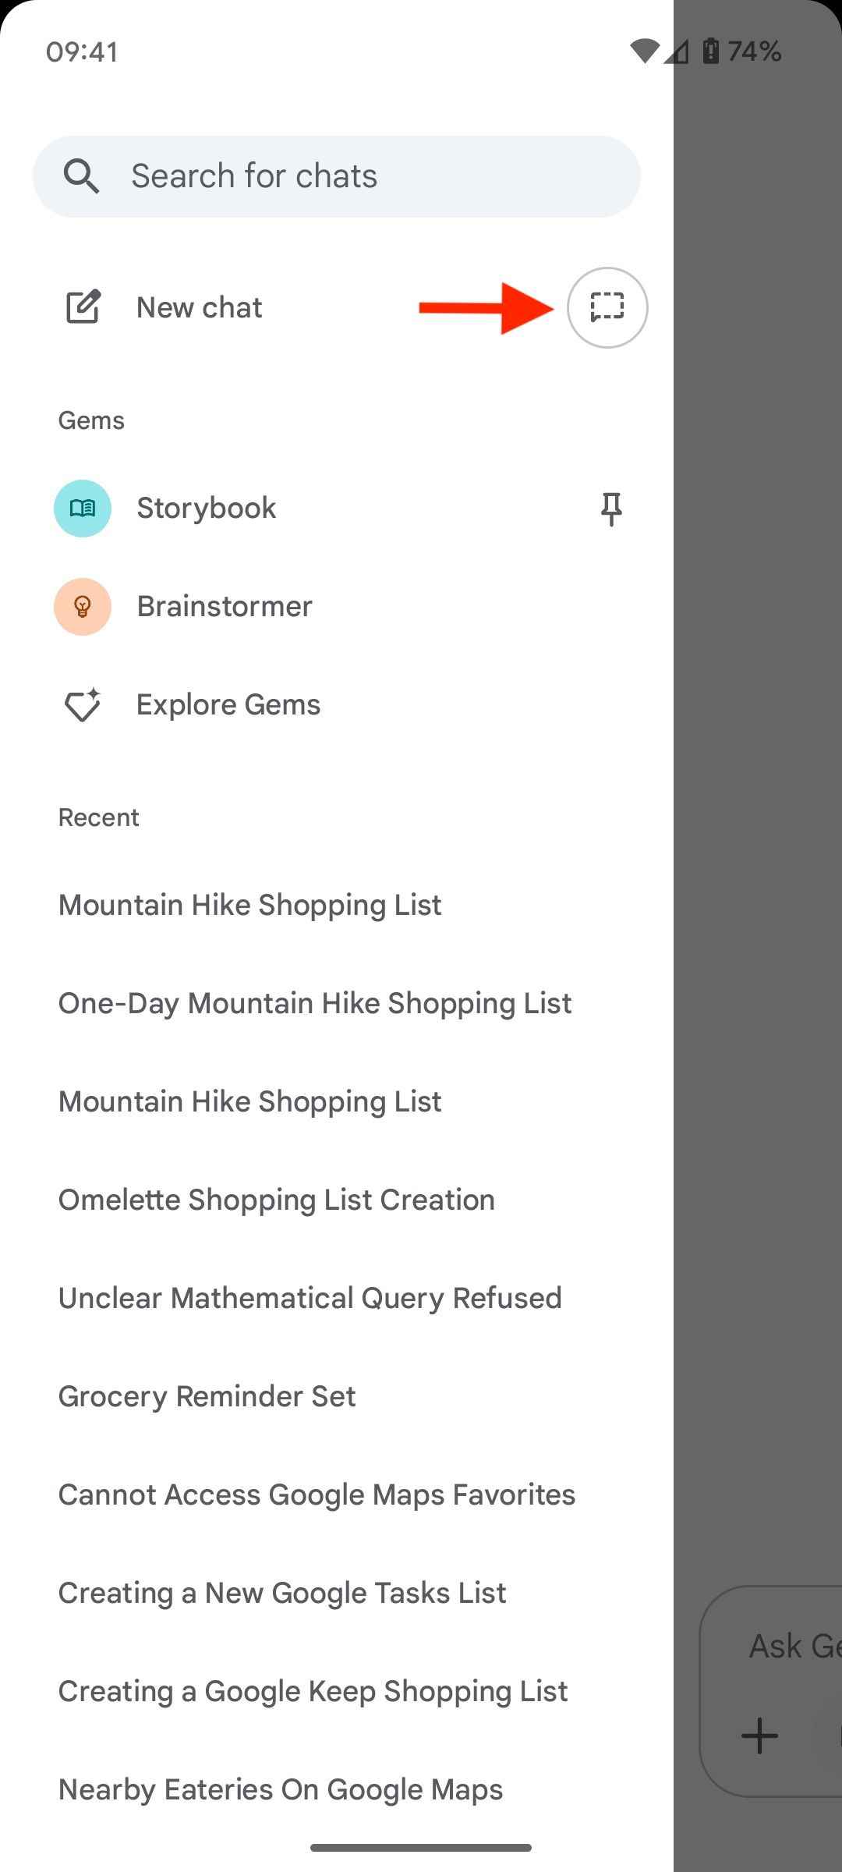This screenshot has height=1872, width=842.
Task: Tap the Explore Gems diamond icon
Action: [83, 705]
